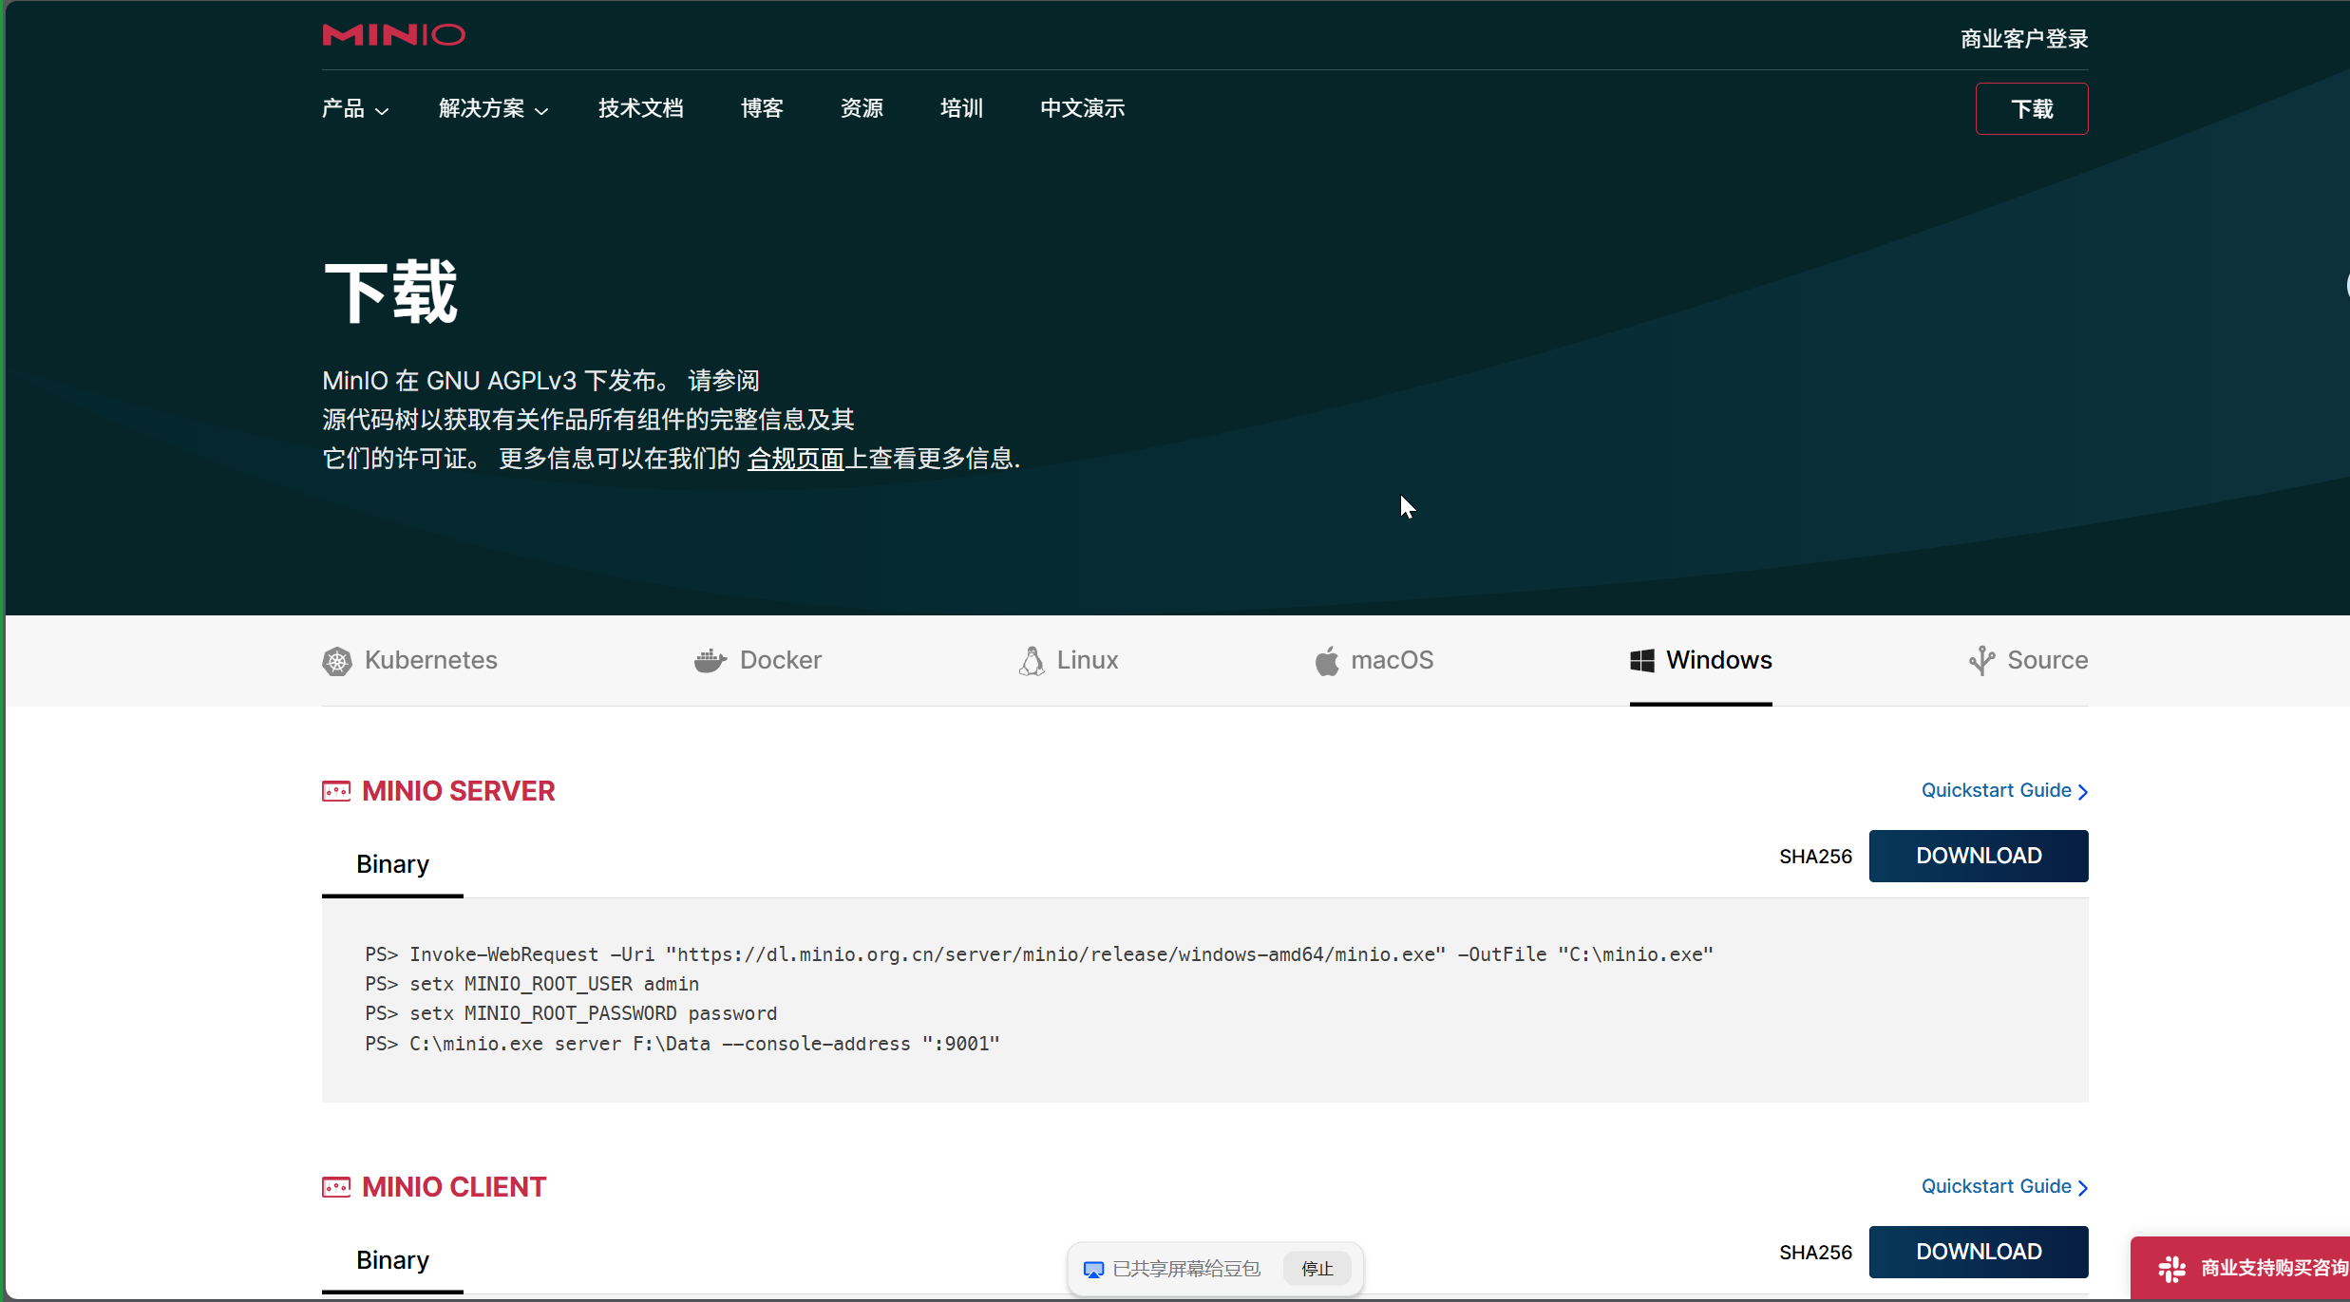Go to 资源 in the navigation

(862, 109)
